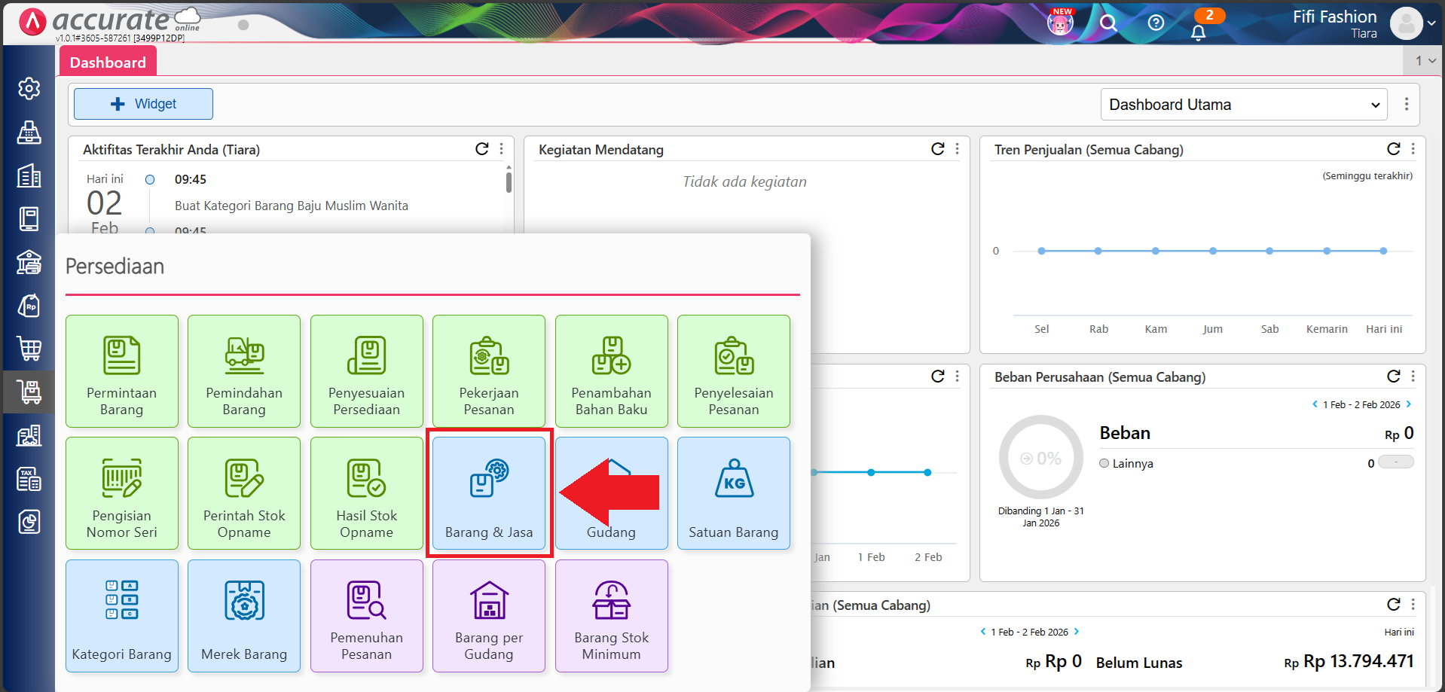The width and height of the screenshot is (1445, 692).
Task: Open Kategori Barang tile
Action: [122, 615]
